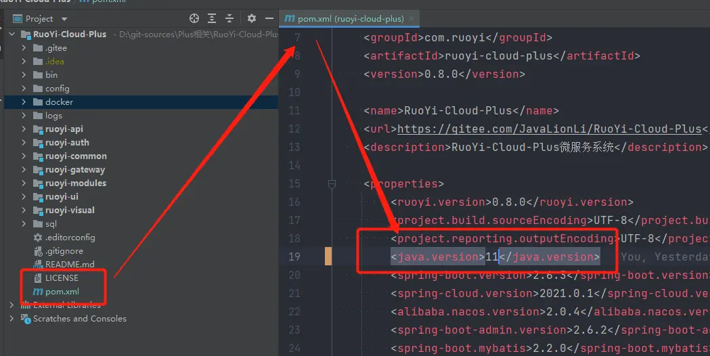This screenshot has height=356, width=710.
Task: Click line number 12 in the gutter
Action: 294,129
